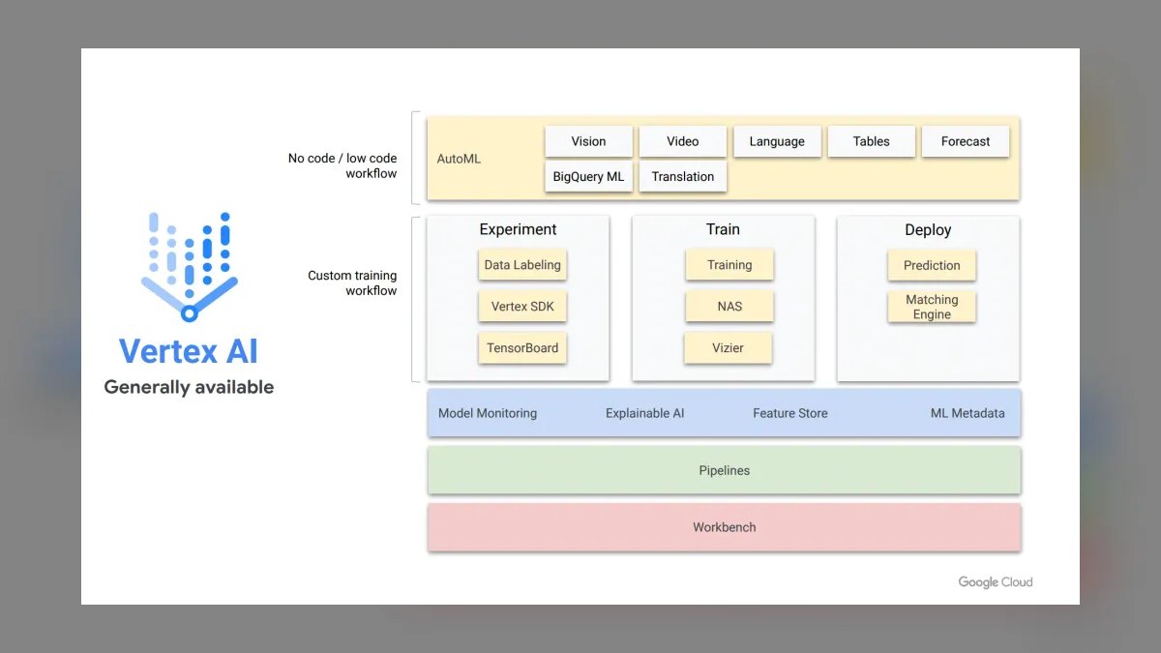Screen dimensions: 1161x653
Task: Click the Prediction box
Action: point(932,265)
